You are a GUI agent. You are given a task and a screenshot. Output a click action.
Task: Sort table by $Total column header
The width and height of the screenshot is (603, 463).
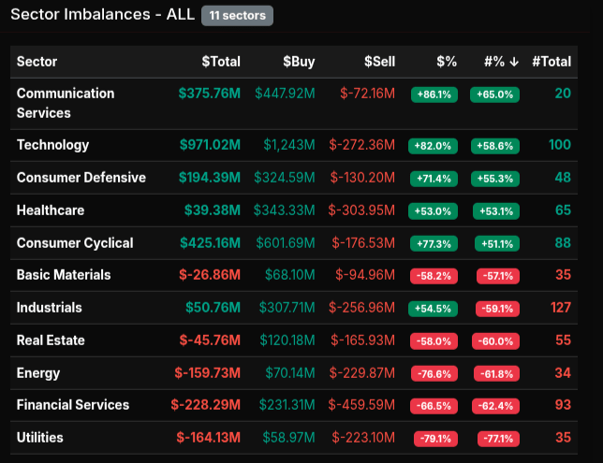(221, 62)
